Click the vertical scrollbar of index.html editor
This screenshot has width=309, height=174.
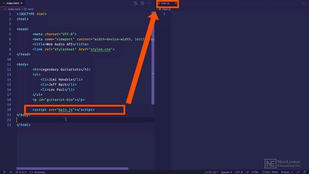(x=153, y=58)
